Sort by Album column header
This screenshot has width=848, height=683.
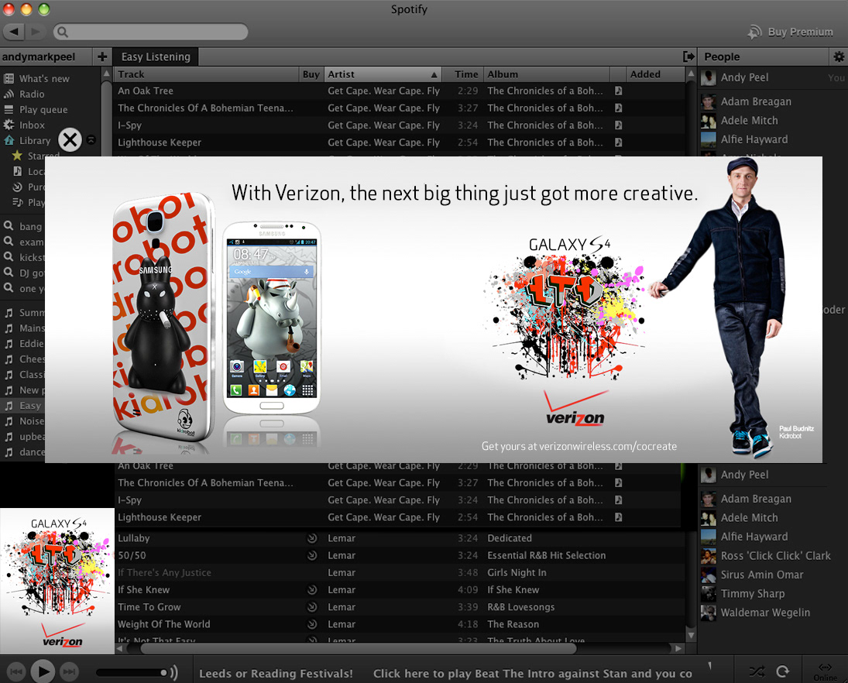coord(547,74)
